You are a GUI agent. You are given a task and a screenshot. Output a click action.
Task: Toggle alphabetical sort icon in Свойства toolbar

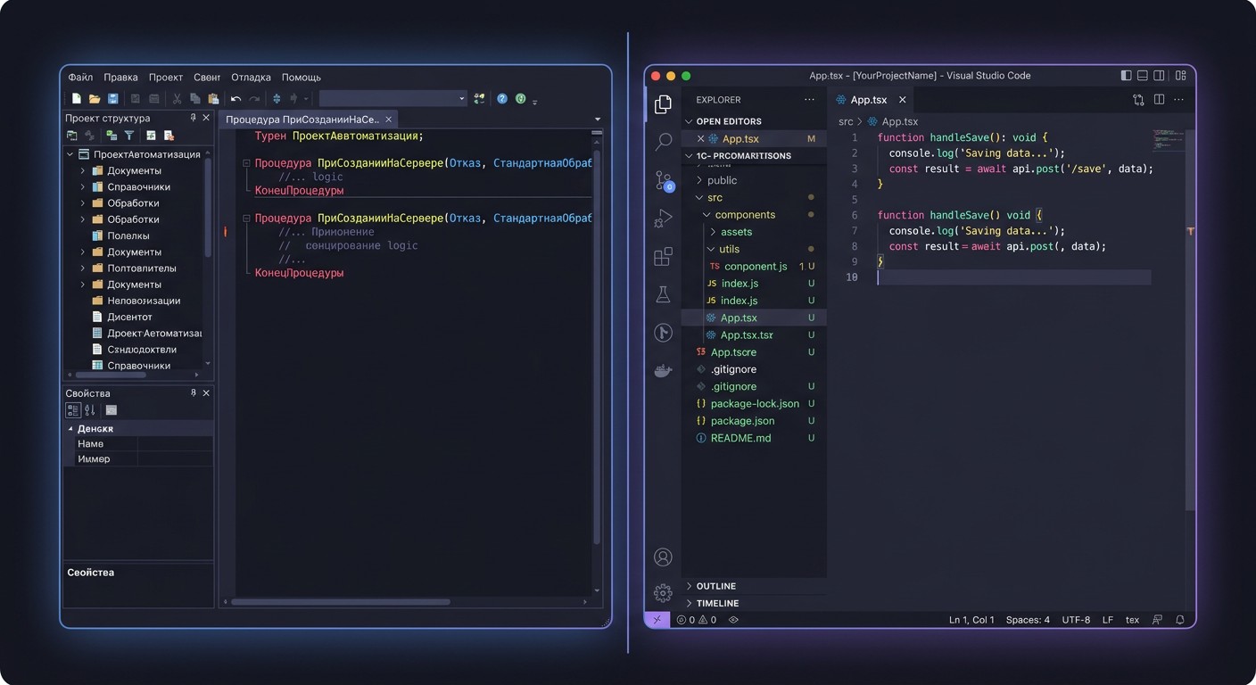[90, 410]
